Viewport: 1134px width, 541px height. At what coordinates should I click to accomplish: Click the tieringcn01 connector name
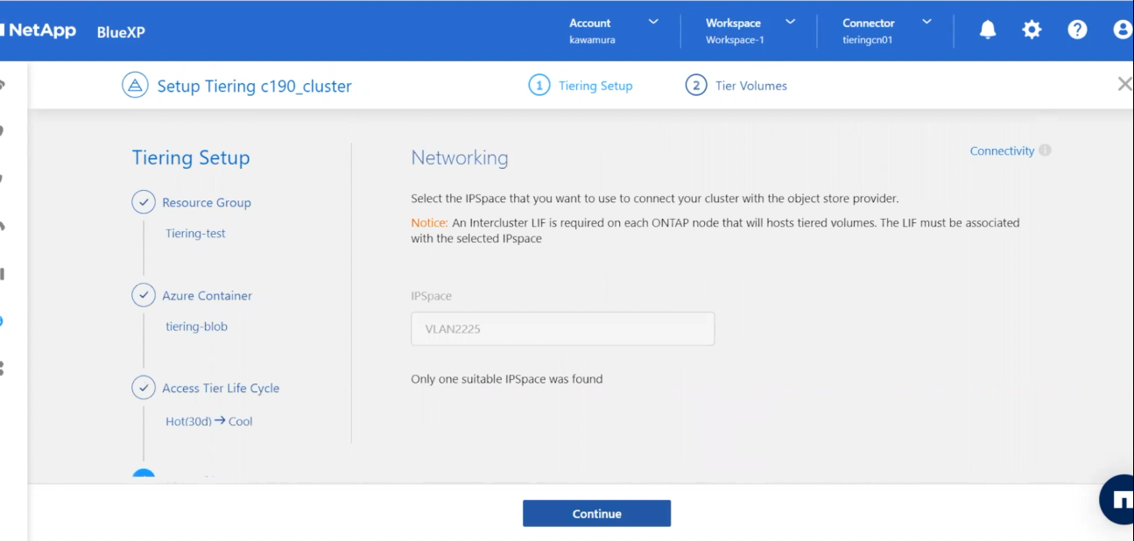click(868, 39)
